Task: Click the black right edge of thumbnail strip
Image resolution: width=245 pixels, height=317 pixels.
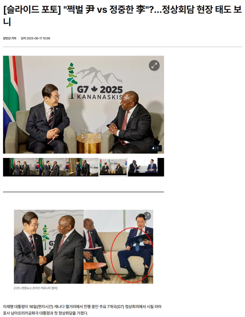Action: (x=161, y=167)
